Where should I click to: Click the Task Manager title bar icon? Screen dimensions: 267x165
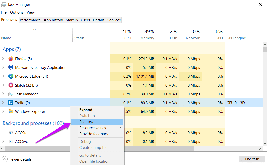click(4, 5)
